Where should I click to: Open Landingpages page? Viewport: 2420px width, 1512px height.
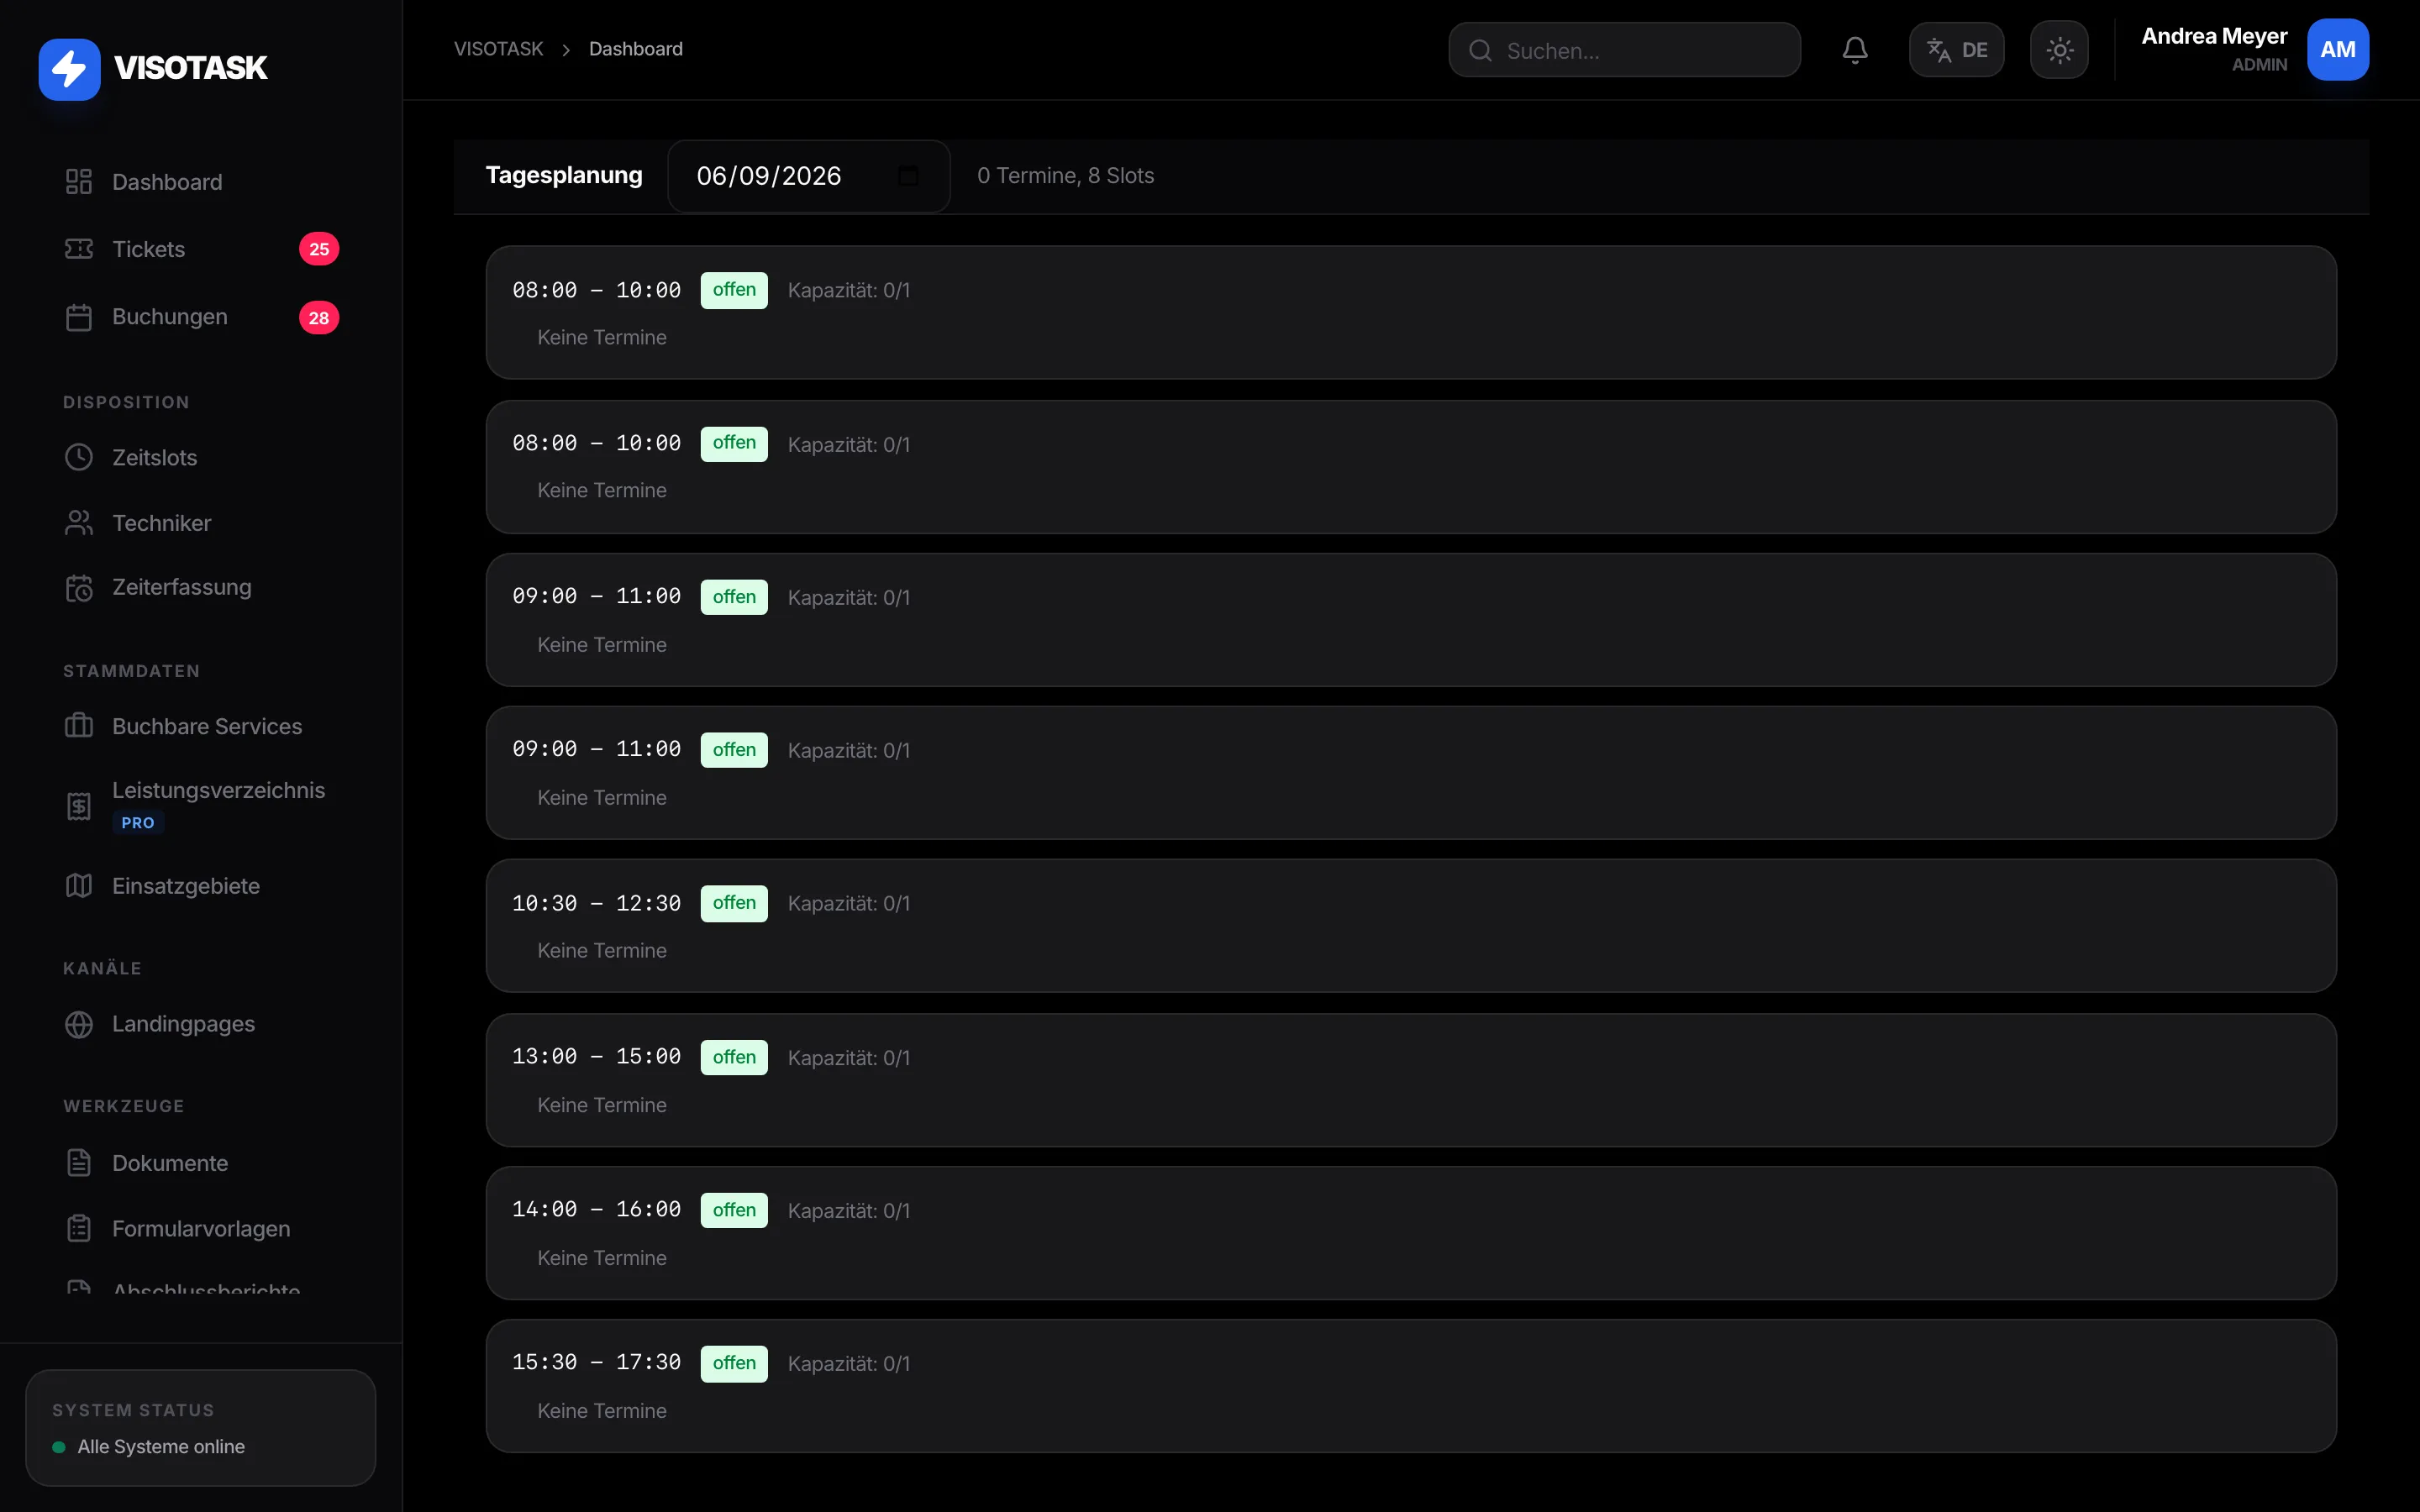[x=201, y=1024]
